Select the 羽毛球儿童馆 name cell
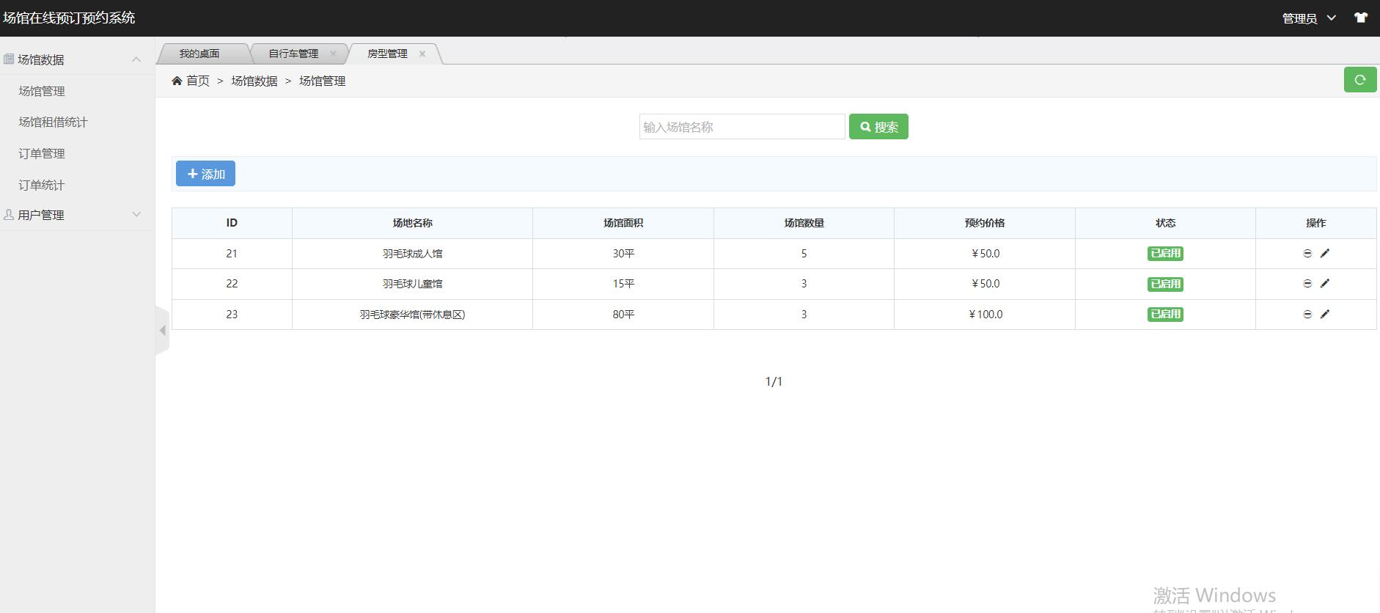Screen dimensions: 1380x613 [412, 284]
